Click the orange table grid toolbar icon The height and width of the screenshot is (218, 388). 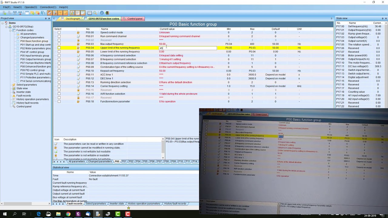[83, 13]
